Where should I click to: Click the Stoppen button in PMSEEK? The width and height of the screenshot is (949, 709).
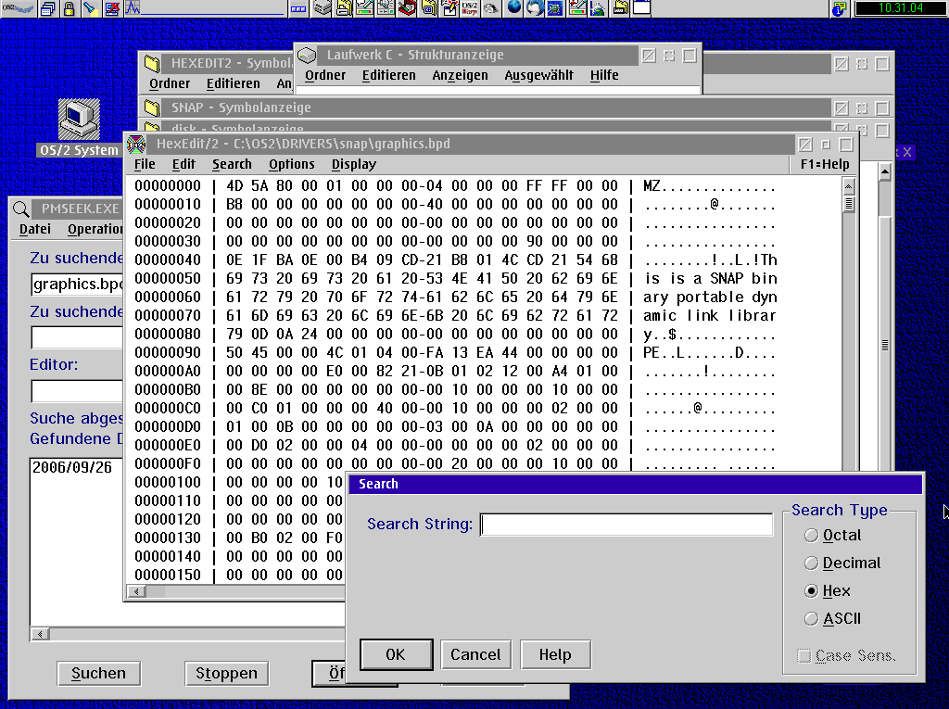coord(226,674)
